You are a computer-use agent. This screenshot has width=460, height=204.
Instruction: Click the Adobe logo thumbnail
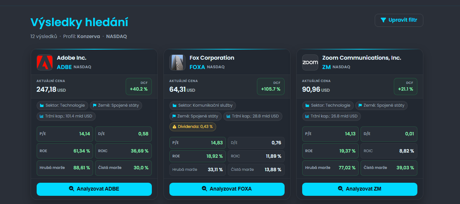click(45, 63)
